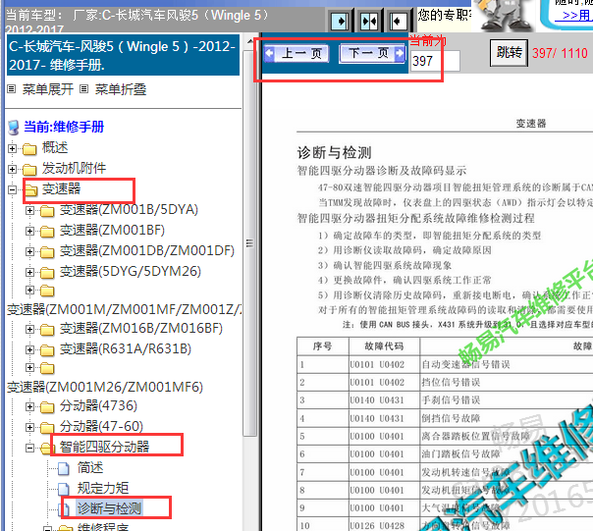This screenshot has height=531, width=593.
Task: Expand the 变速器(5DYG/5DYM26) node
Action: click(29, 272)
